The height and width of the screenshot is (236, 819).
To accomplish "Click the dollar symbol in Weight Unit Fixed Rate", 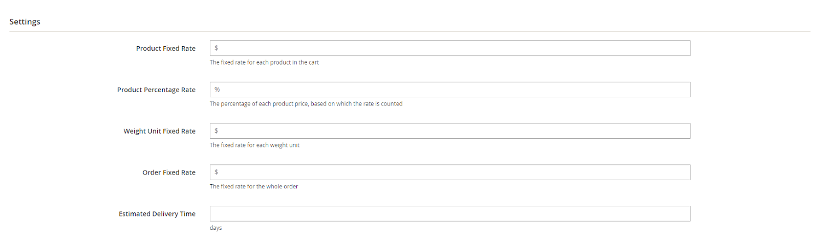I will 217,131.
